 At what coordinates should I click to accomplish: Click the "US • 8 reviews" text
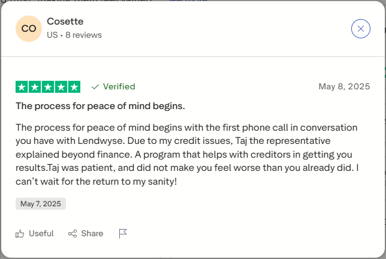pos(74,35)
